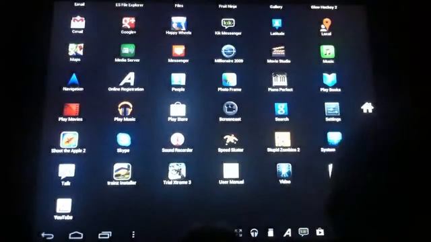Image resolution: width=431 pixels, height=242 pixels.
Task: Launch the Media Server app
Action: coord(127,50)
